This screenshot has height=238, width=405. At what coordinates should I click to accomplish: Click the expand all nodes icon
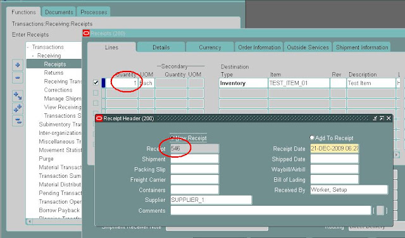18,108
